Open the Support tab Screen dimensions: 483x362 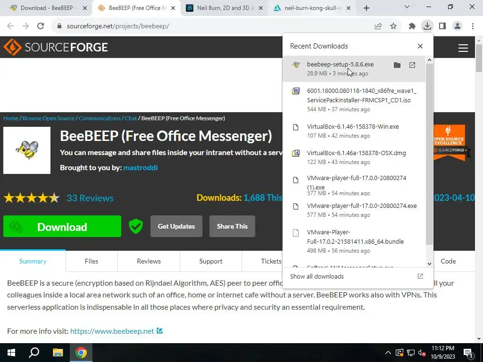tap(211, 261)
